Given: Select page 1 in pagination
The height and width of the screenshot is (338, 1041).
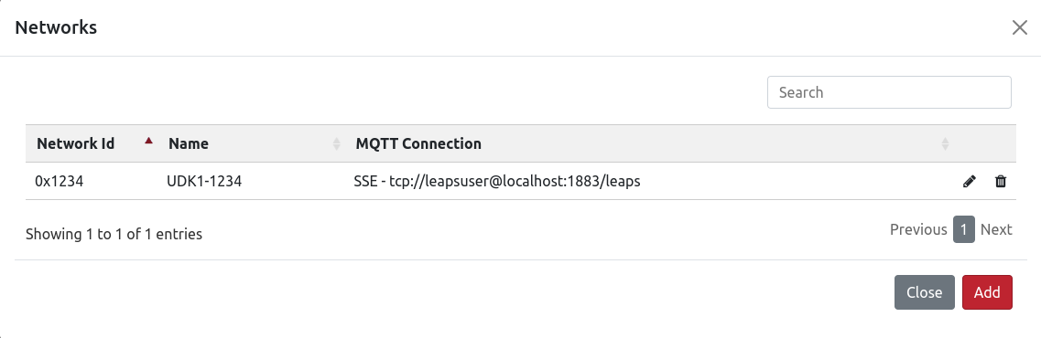Looking at the screenshot, I should pyautogui.click(x=964, y=230).
